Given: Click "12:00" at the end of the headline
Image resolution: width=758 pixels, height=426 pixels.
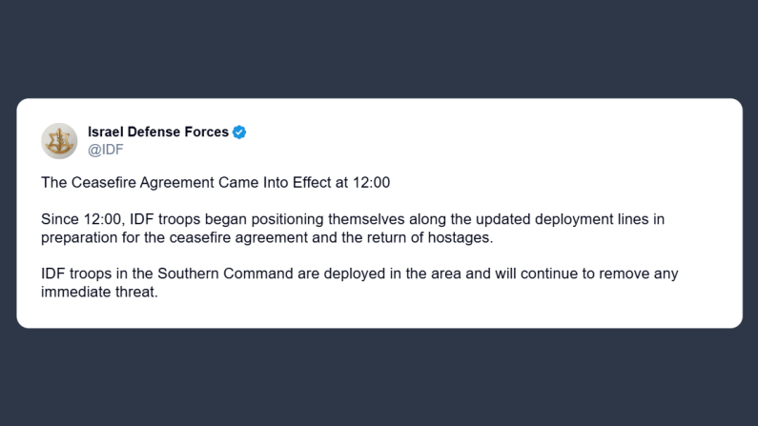Looking at the screenshot, I should pyautogui.click(x=373, y=181).
